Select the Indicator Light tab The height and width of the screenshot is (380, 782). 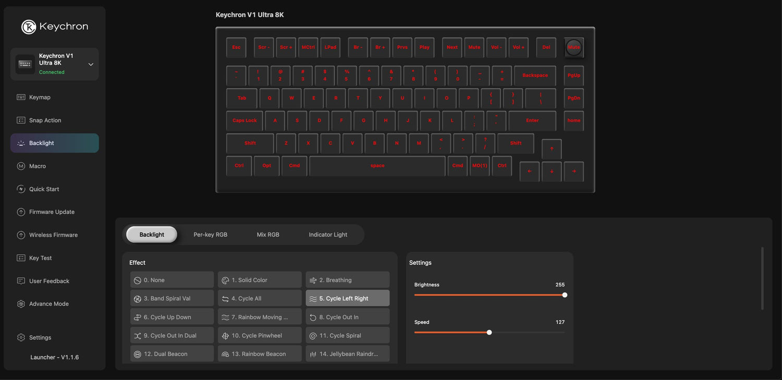pos(327,235)
